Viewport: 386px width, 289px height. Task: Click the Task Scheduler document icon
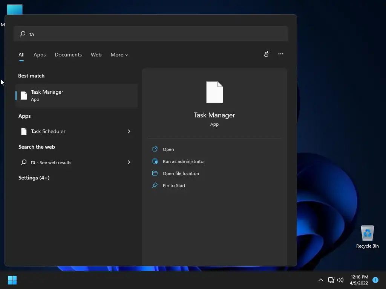click(24, 131)
